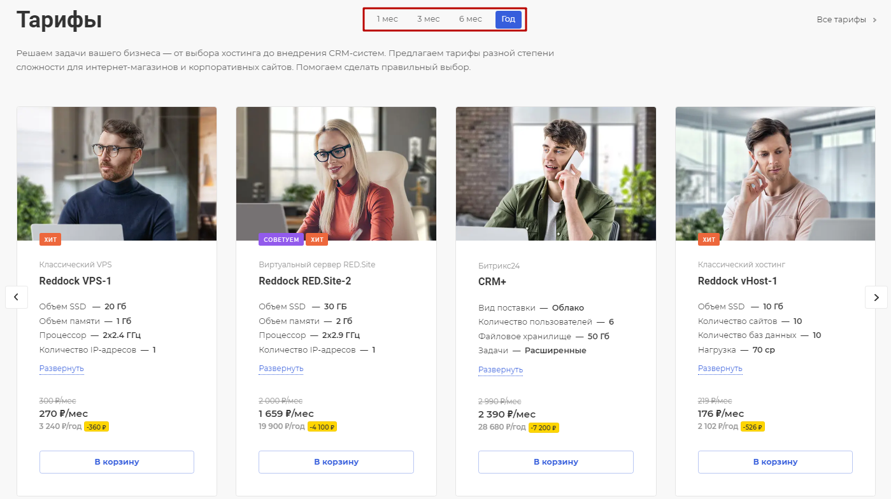Switch billing period to 1 мес

click(x=387, y=19)
